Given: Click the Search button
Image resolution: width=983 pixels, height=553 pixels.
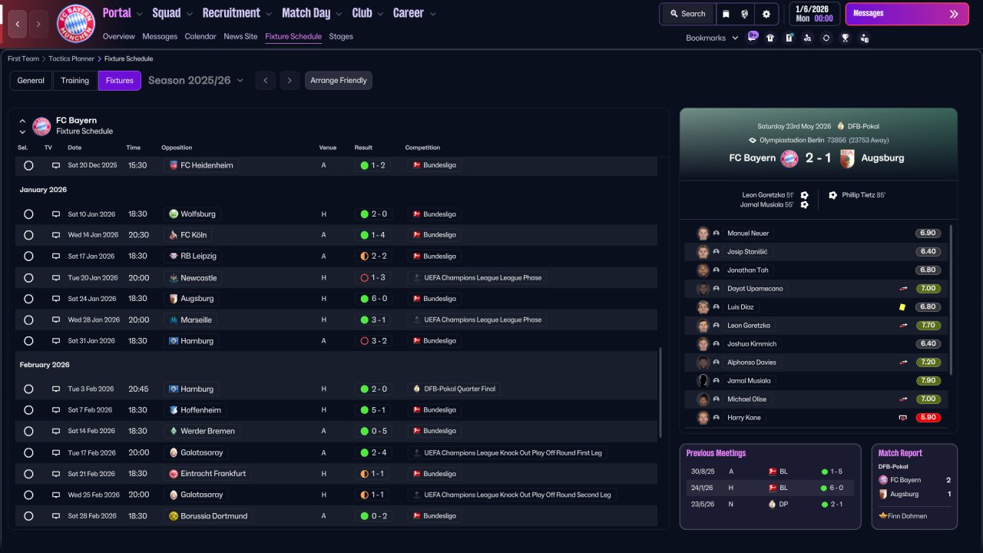Looking at the screenshot, I should (x=688, y=14).
